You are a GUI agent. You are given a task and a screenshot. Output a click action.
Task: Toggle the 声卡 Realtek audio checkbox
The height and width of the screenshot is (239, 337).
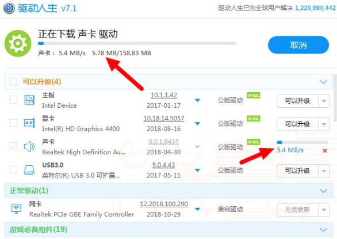coord(13,146)
